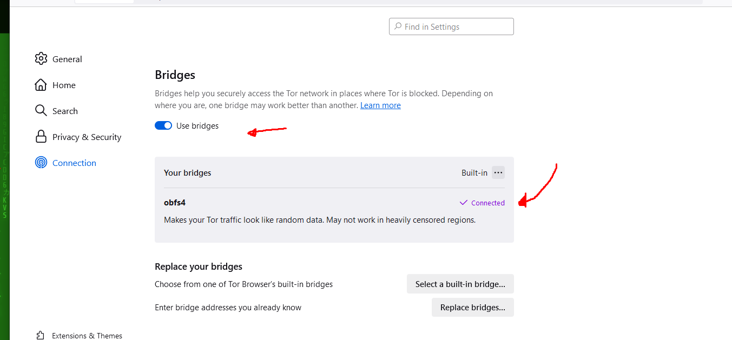
Task: Open Privacy & Security settings
Action: pyautogui.click(x=78, y=137)
